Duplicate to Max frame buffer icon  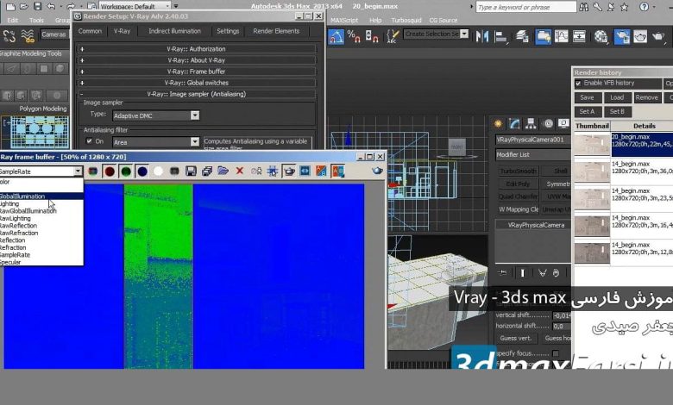(x=256, y=171)
